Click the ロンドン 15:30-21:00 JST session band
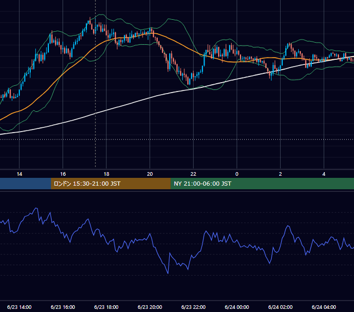This screenshot has width=354, height=312. (110, 184)
